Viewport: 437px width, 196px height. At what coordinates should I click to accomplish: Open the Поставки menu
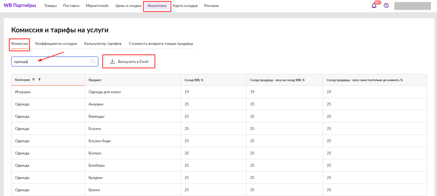coord(71,6)
